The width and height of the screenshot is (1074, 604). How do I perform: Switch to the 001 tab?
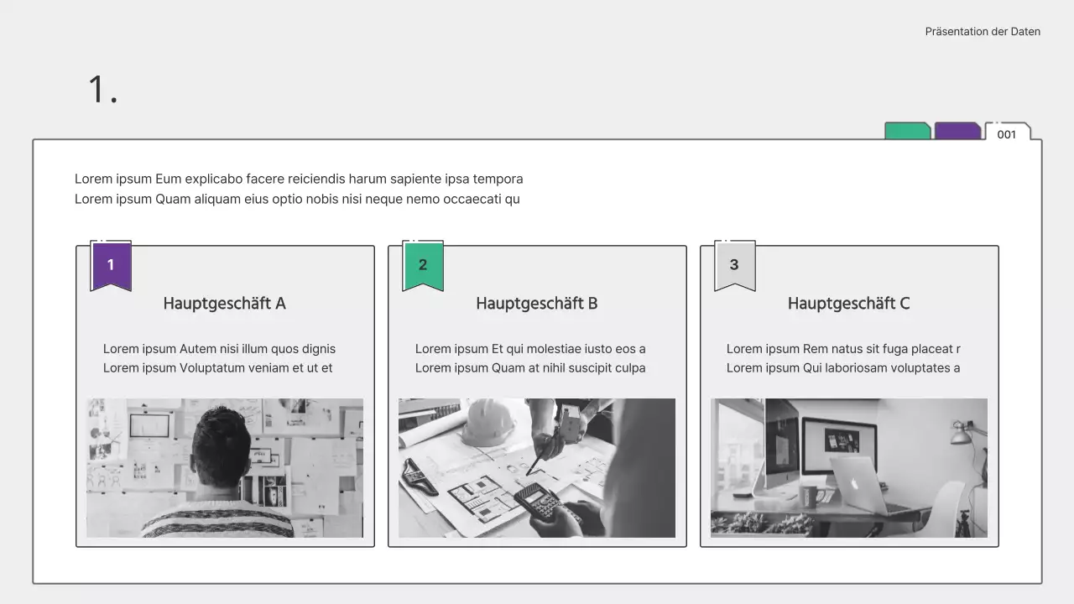point(1007,133)
